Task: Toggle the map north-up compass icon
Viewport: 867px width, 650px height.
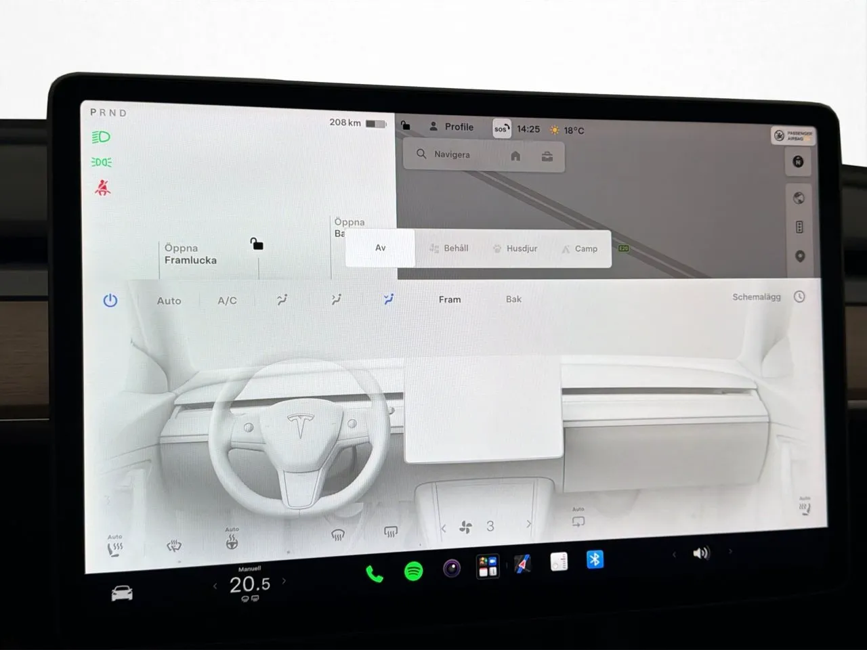Action: click(x=799, y=162)
